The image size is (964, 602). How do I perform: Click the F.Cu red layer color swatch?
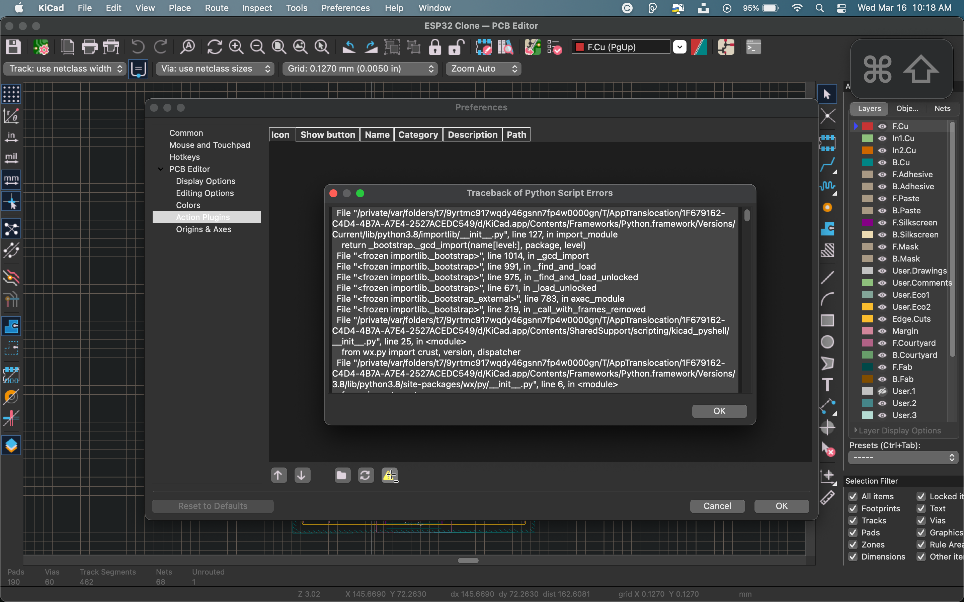pyautogui.click(x=868, y=126)
